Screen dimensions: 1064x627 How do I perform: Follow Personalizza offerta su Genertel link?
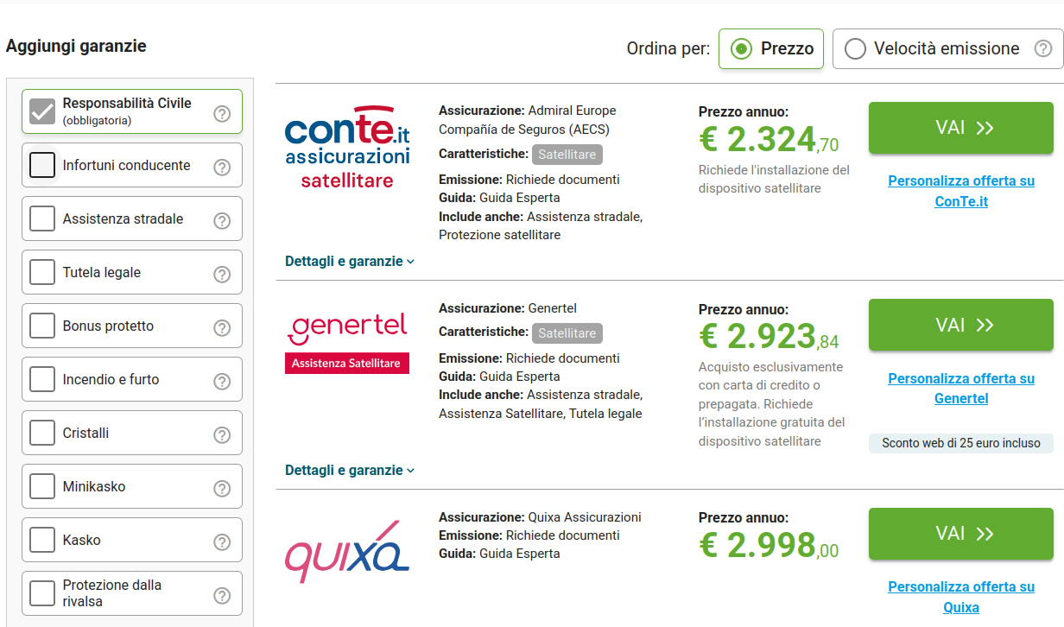point(960,389)
